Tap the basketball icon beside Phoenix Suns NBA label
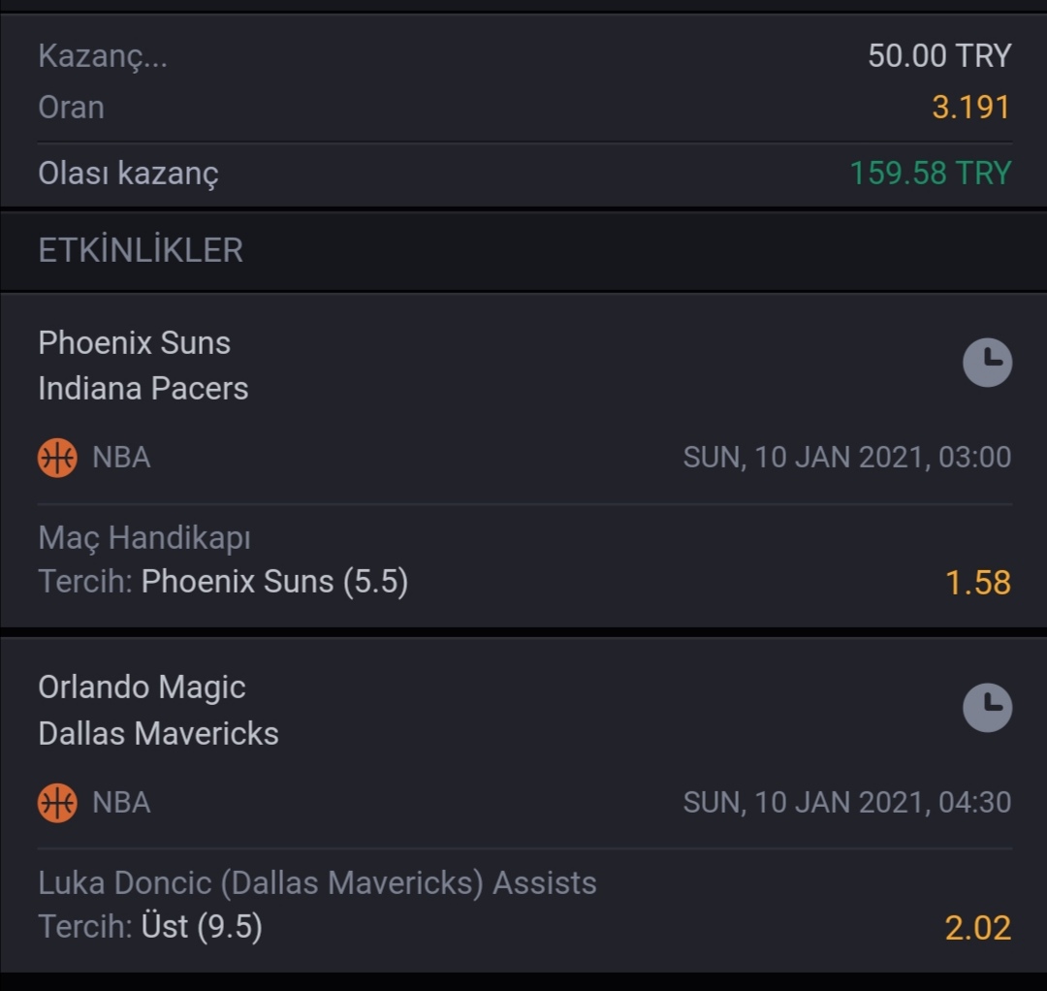This screenshot has width=1047, height=991. click(x=57, y=458)
